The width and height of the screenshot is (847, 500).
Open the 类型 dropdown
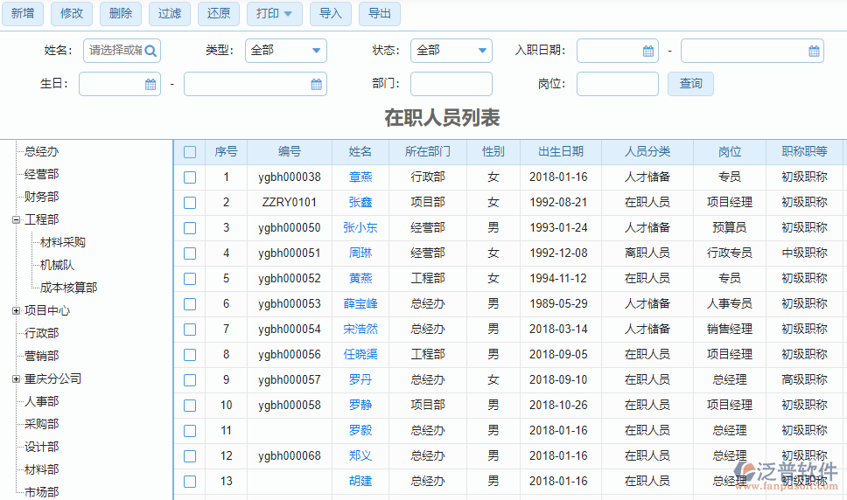(x=286, y=51)
